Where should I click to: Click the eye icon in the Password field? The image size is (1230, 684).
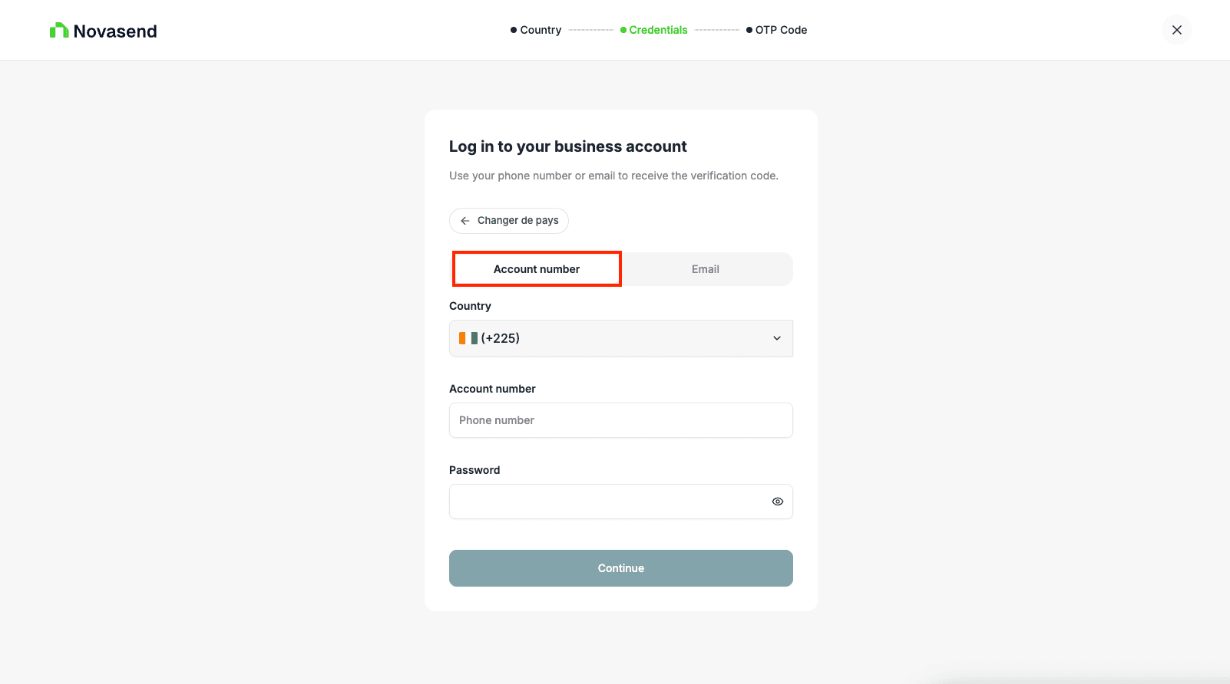(x=777, y=501)
